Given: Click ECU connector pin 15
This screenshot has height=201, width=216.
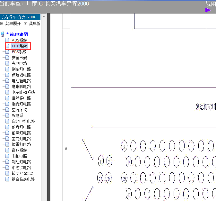Looking at the screenshot, I should point(129,162).
